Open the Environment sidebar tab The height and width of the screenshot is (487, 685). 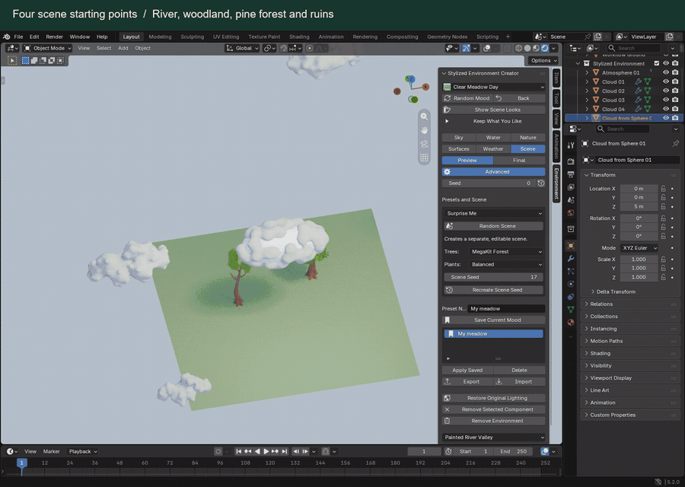tap(556, 184)
